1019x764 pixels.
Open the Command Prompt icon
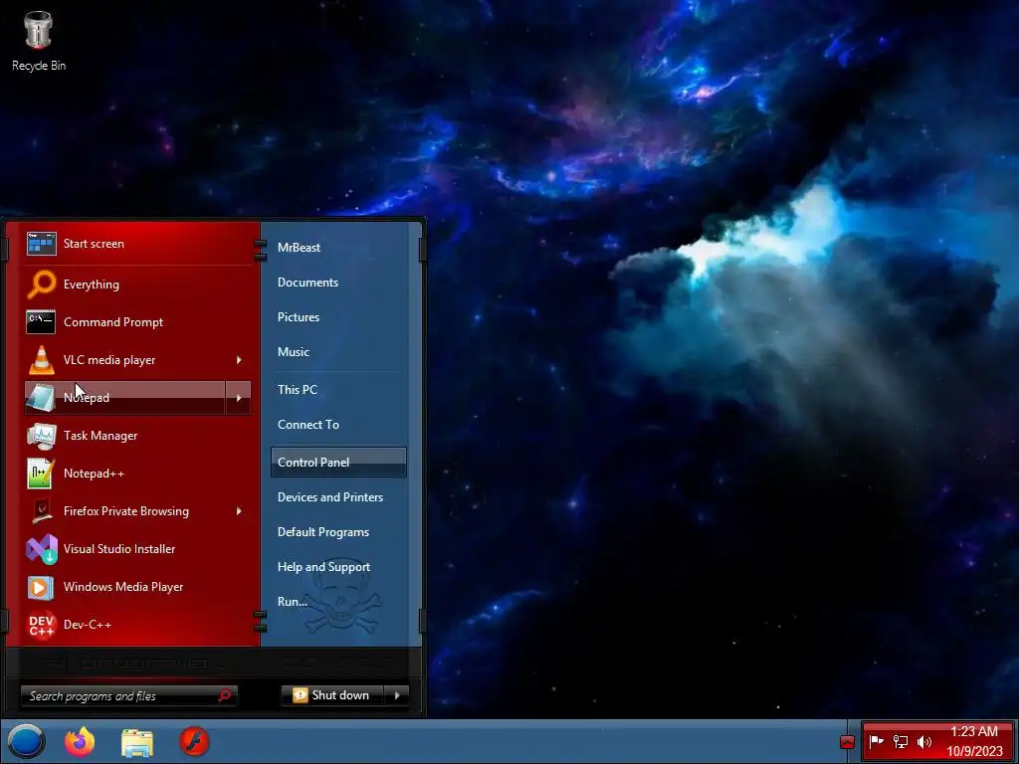point(41,321)
